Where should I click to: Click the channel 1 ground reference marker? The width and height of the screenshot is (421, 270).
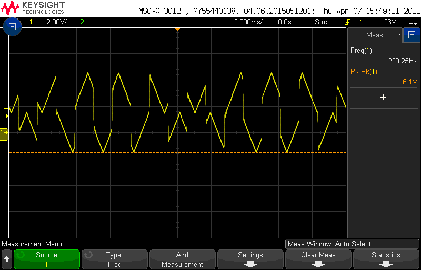tap(4, 134)
